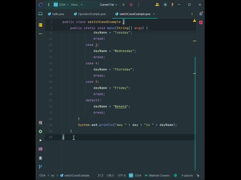241x180 pixels.
Task: Click the "Wednesday" string literal
Action: (124, 51)
